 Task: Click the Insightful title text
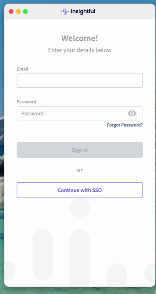pos(83,11)
